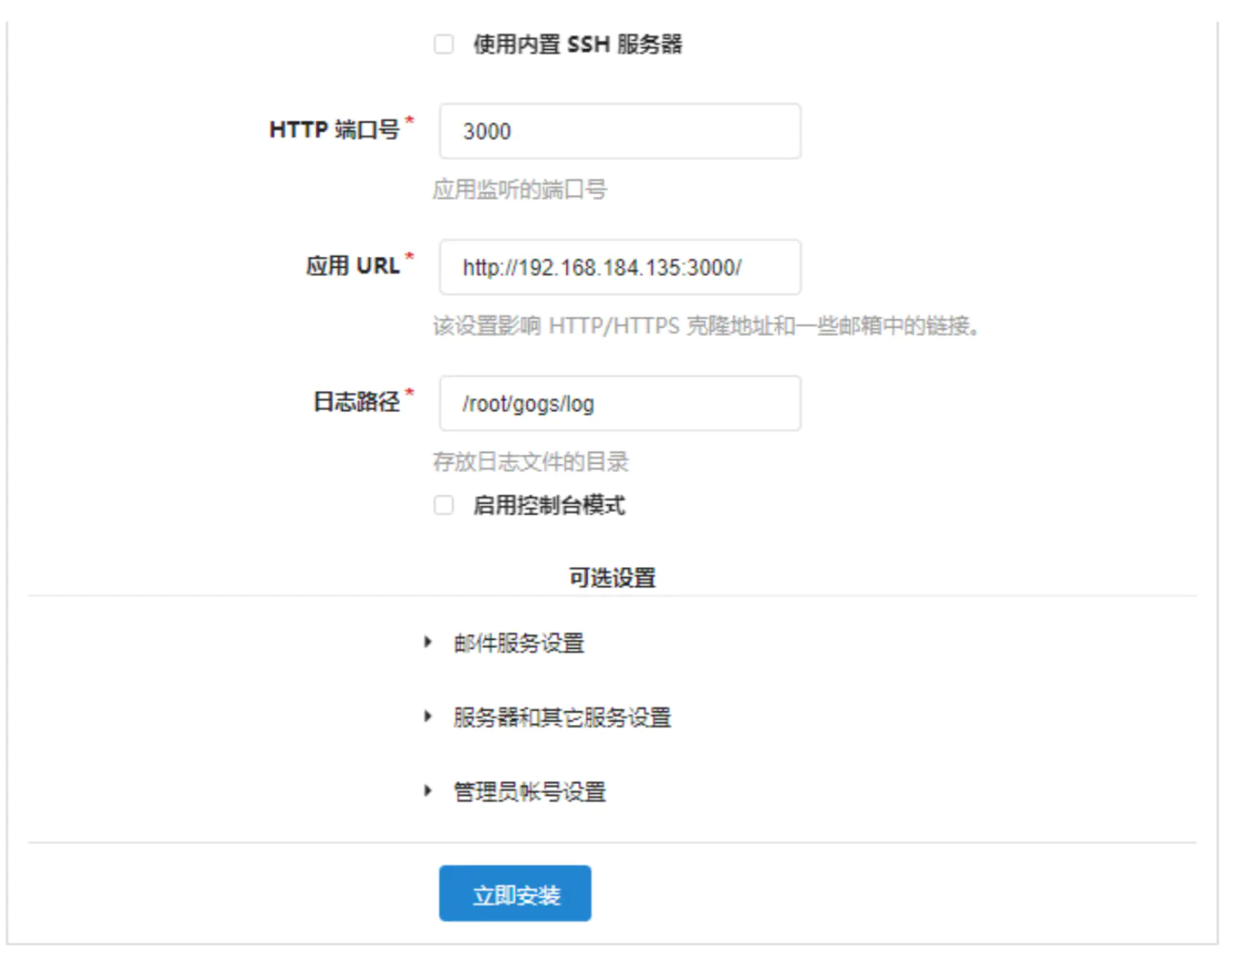1234x956 pixels.
Task: Click the 可选设置 section heading
Action: click(612, 577)
